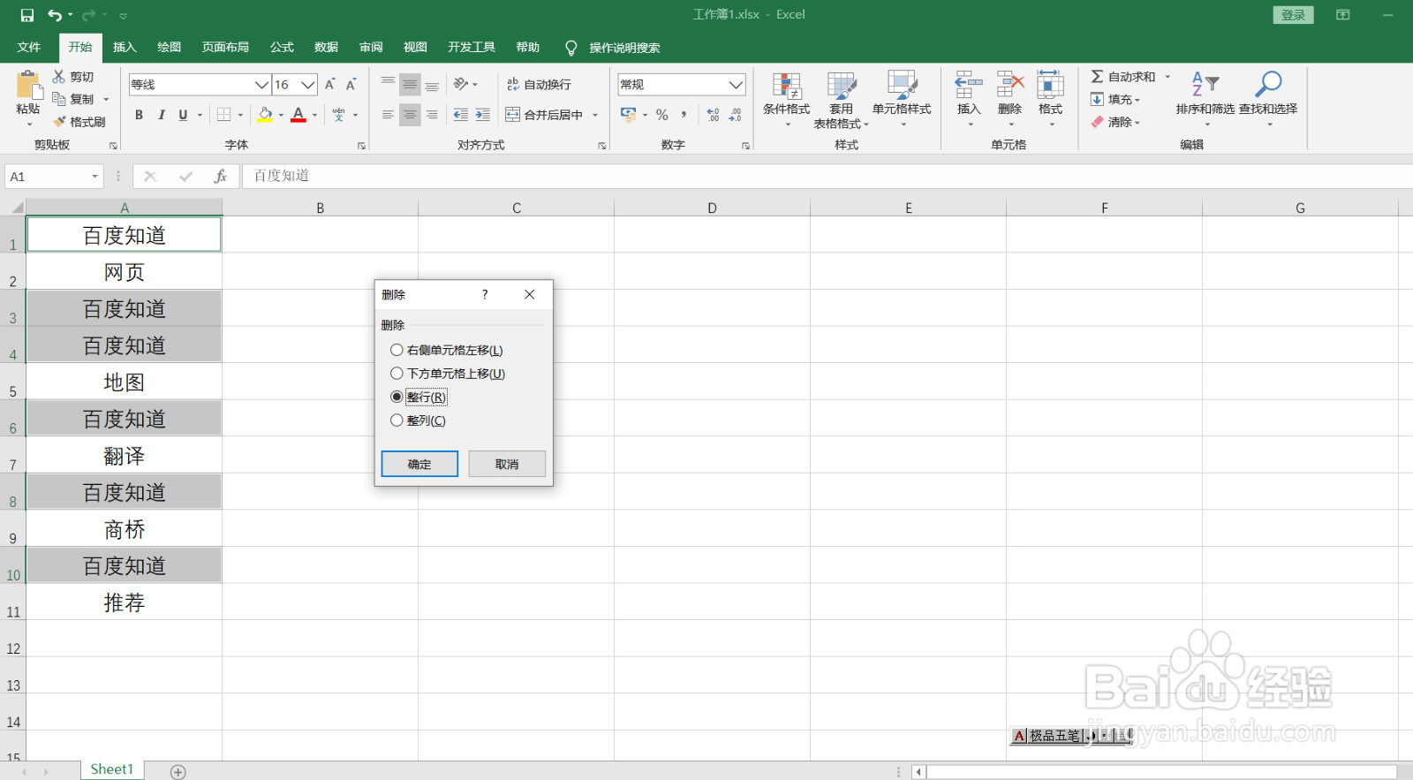Screen dimensions: 1413x780
Task: Open Find & Select (查找和选择)
Action: click(x=1268, y=97)
